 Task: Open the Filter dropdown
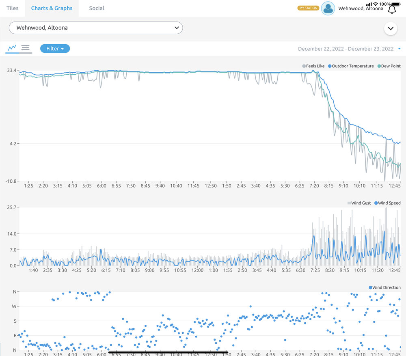(x=55, y=49)
